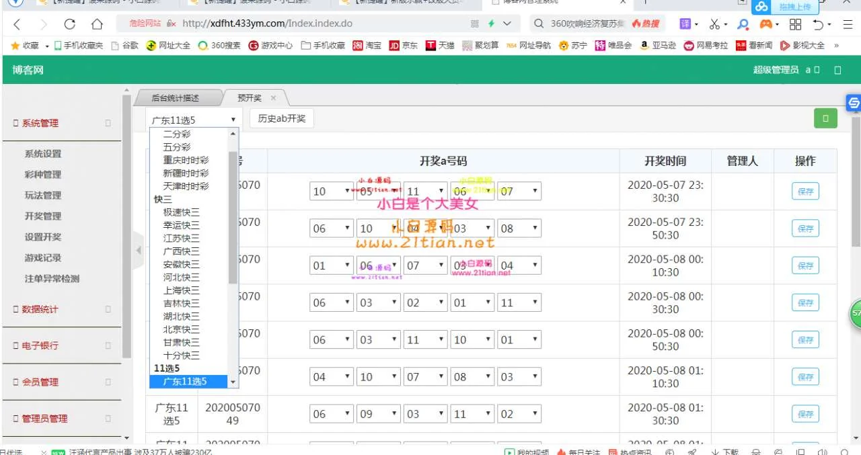Click the translate icon in browser toolbar
The width and height of the screenshot is (861, 455).
click(685, 24)
